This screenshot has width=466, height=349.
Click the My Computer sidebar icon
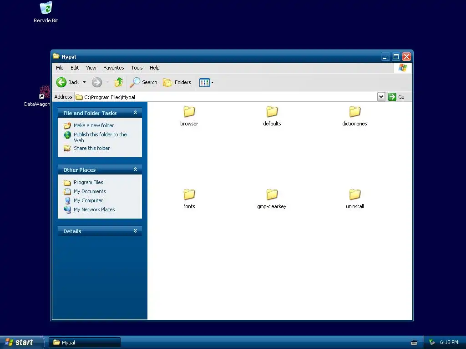coord(67,201)
